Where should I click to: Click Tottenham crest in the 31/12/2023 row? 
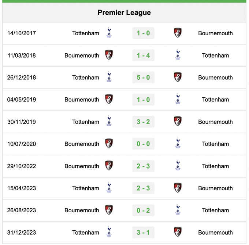click(109, 232)
